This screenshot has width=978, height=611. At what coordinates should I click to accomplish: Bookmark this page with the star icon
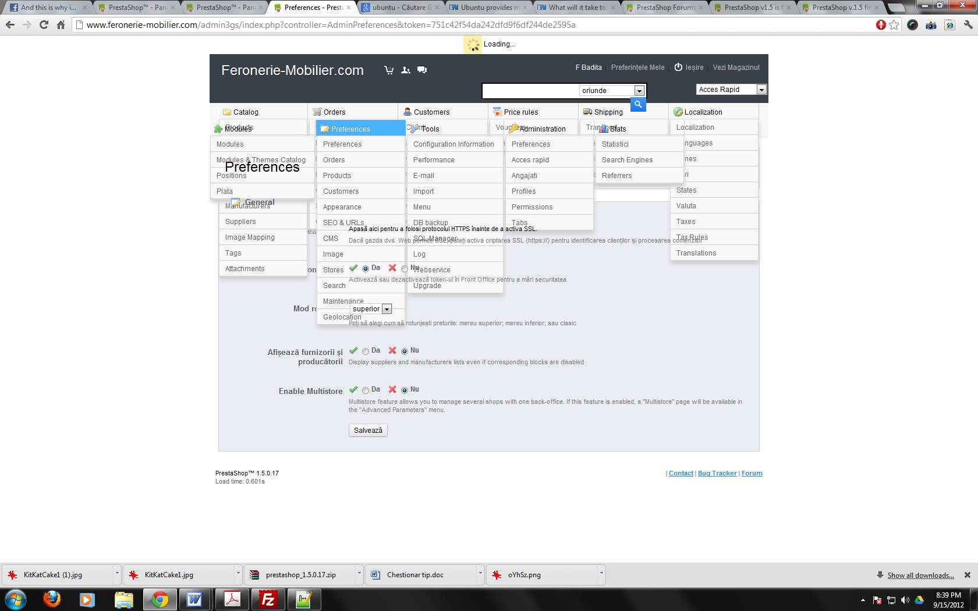[x=894, y=25]
